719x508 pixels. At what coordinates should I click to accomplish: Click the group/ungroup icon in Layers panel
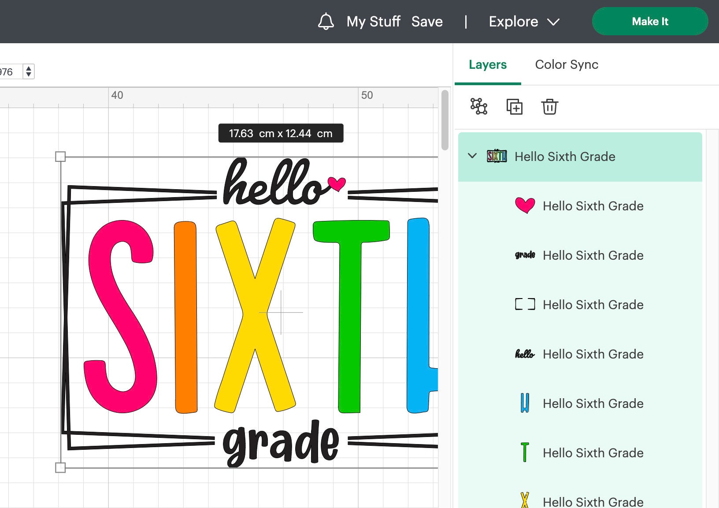tap(478, 106)
